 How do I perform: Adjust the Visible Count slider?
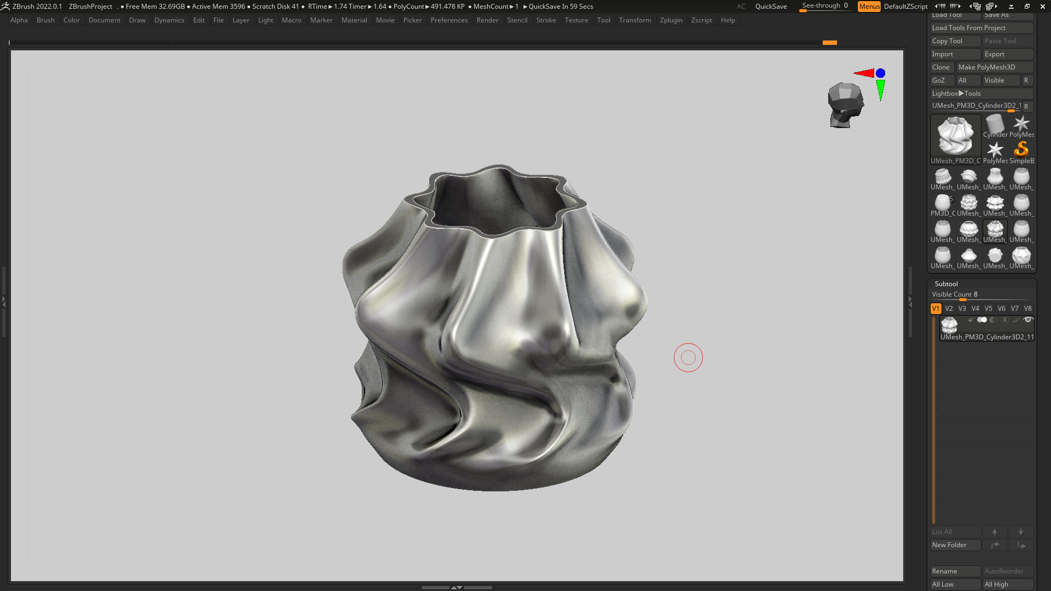tap(982, 295)
